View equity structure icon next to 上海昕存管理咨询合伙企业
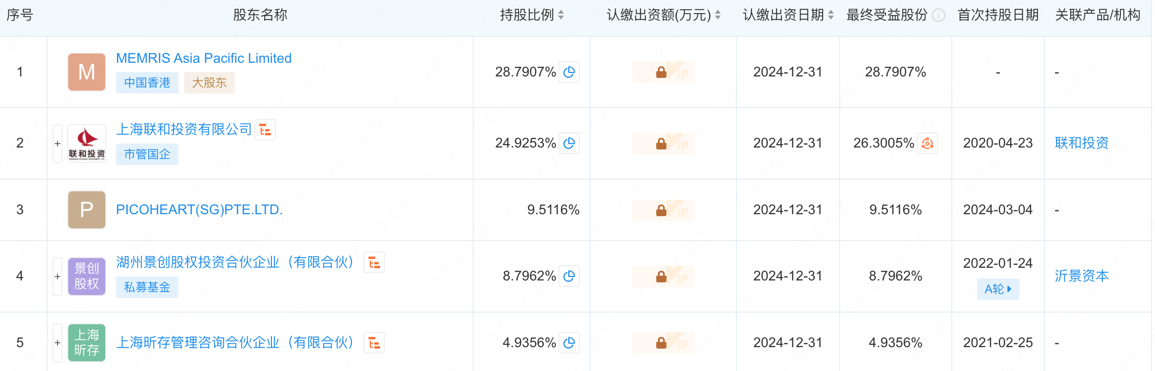The width and height of the screenshot is (1155, 371). pyautogui.click(x=374, y=343)
